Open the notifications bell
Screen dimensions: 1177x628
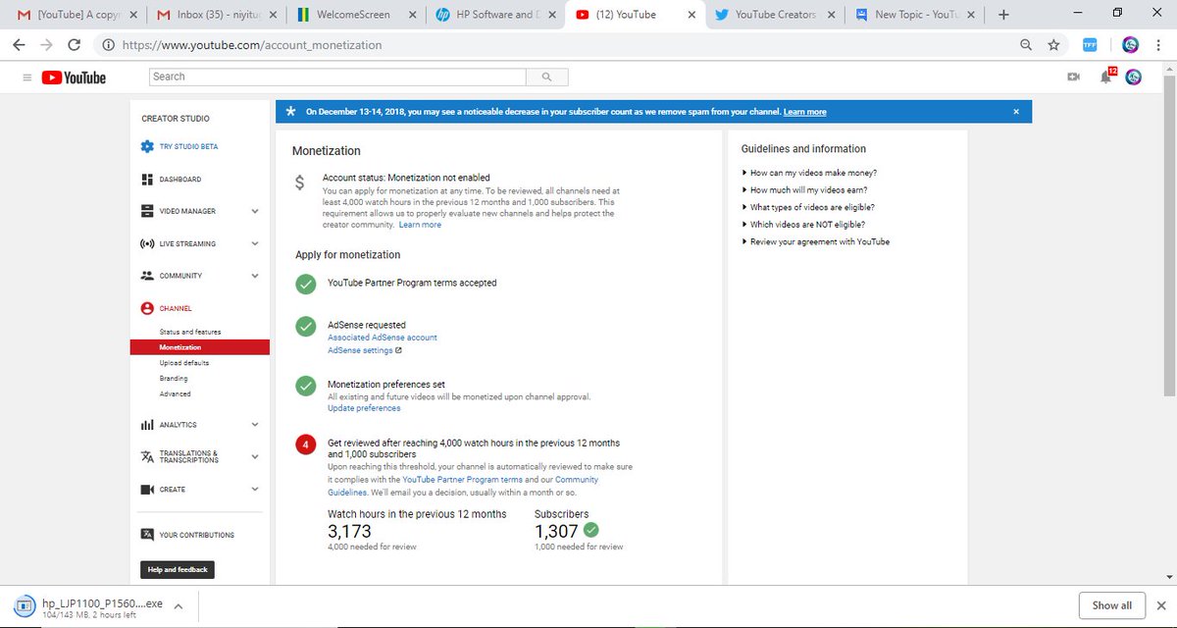pos(1106,78)
